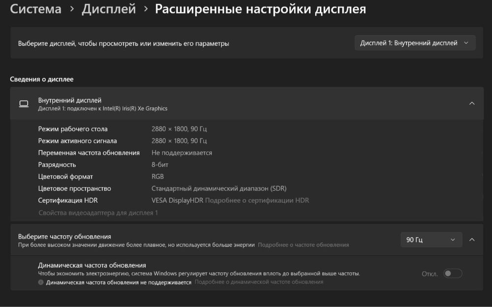The image size is (492, 307).
Task: Open the Дисплей breadcrumb
Action: point(109,9)
